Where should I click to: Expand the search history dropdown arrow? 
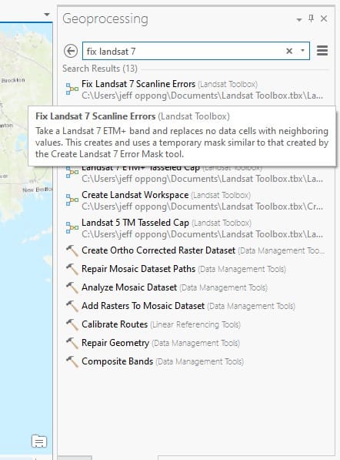click(302, 50)
